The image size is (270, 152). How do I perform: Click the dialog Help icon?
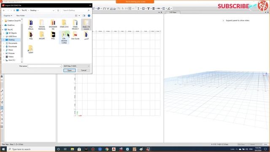coord(89,16)
